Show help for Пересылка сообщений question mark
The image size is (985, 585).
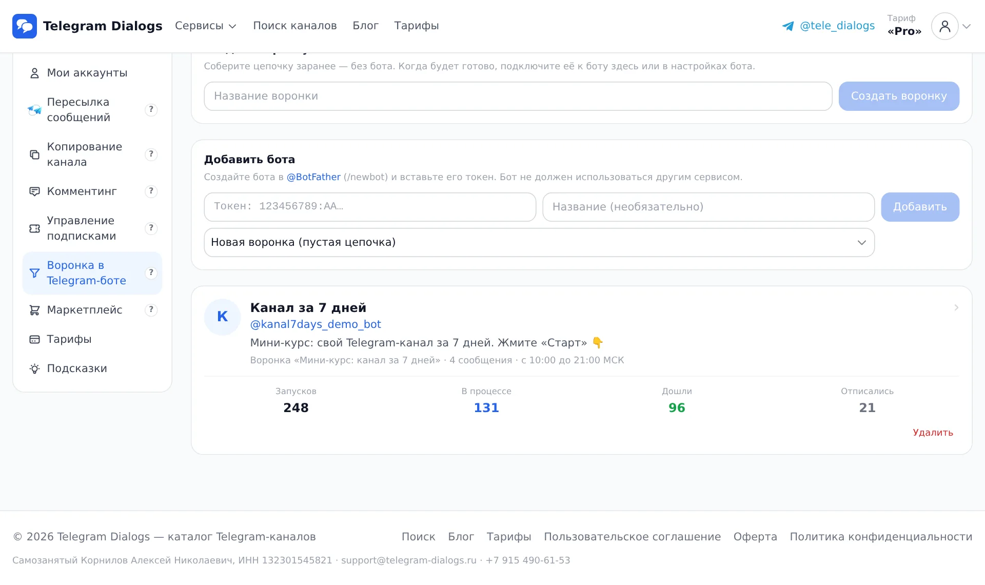[x=151, y=109]
